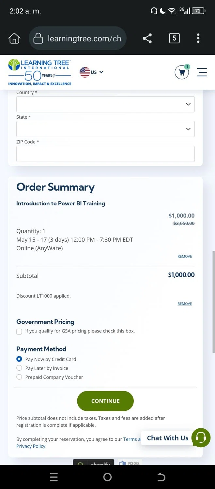Open the Privacy Policy link

coord(31,446)
